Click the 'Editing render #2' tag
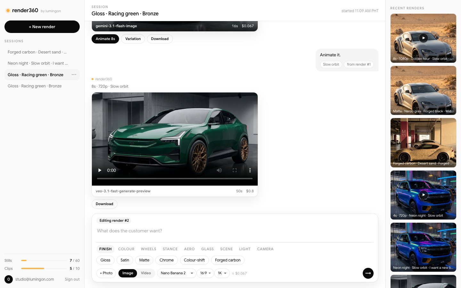The image size is (461, 288). (x=114, y=220)
